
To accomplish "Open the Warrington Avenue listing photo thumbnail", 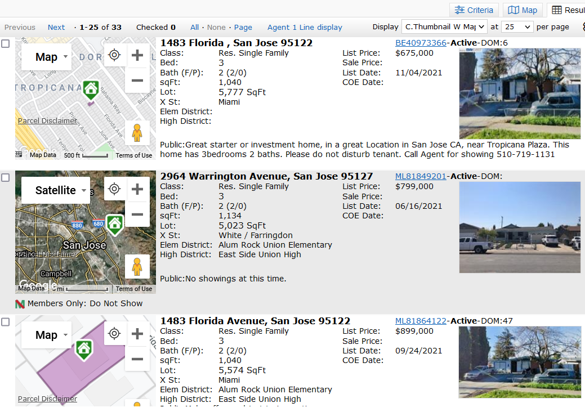I will (520, 227).
